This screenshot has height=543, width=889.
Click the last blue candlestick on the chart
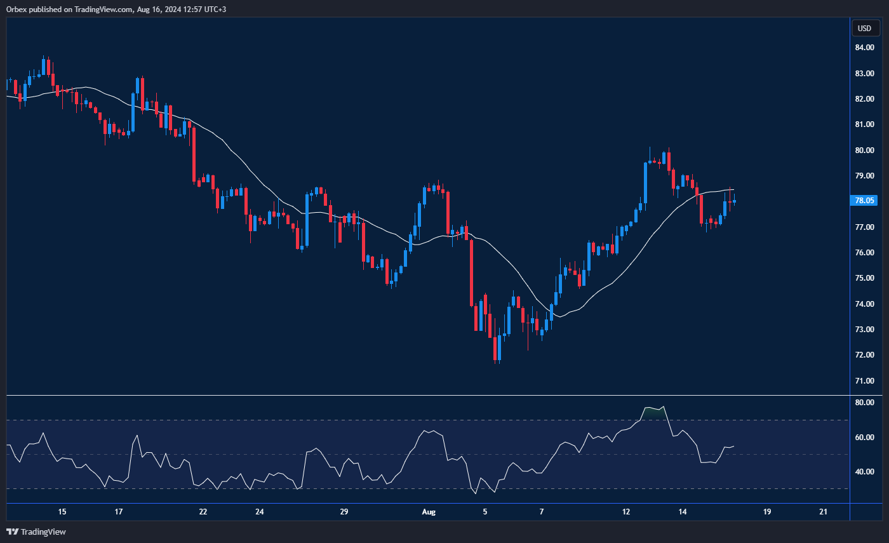[733, 202]
